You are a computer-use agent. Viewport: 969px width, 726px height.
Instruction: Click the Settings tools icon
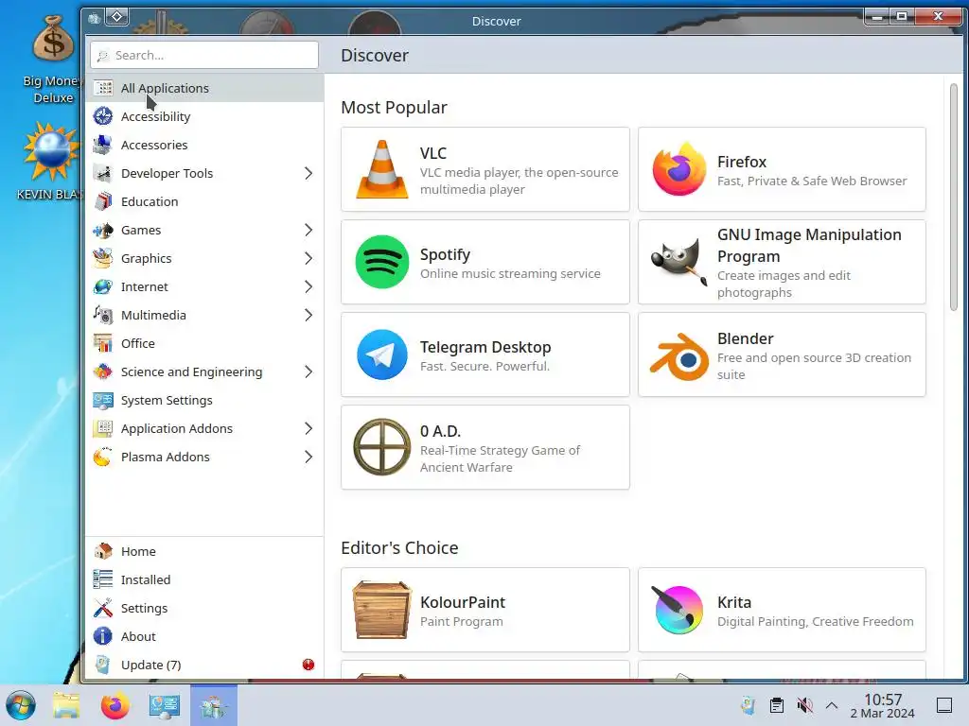[102, 608]
